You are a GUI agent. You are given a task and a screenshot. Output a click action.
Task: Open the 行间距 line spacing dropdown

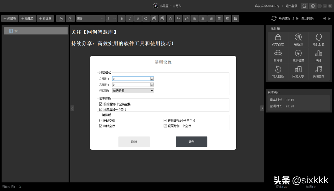[x=133, y=91]
